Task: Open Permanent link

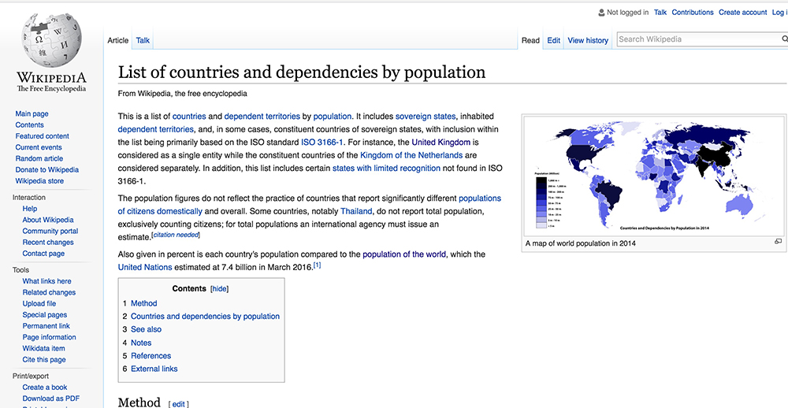Action: coord(46,326)
